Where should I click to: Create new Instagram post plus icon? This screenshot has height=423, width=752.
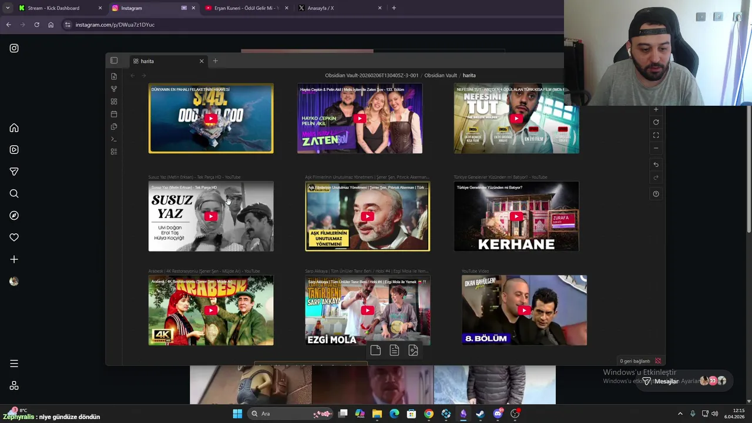(x=14, y=259)
